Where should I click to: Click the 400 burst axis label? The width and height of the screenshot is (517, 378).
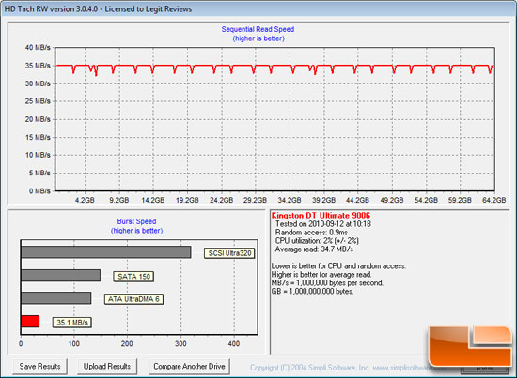tap(234, 344)
